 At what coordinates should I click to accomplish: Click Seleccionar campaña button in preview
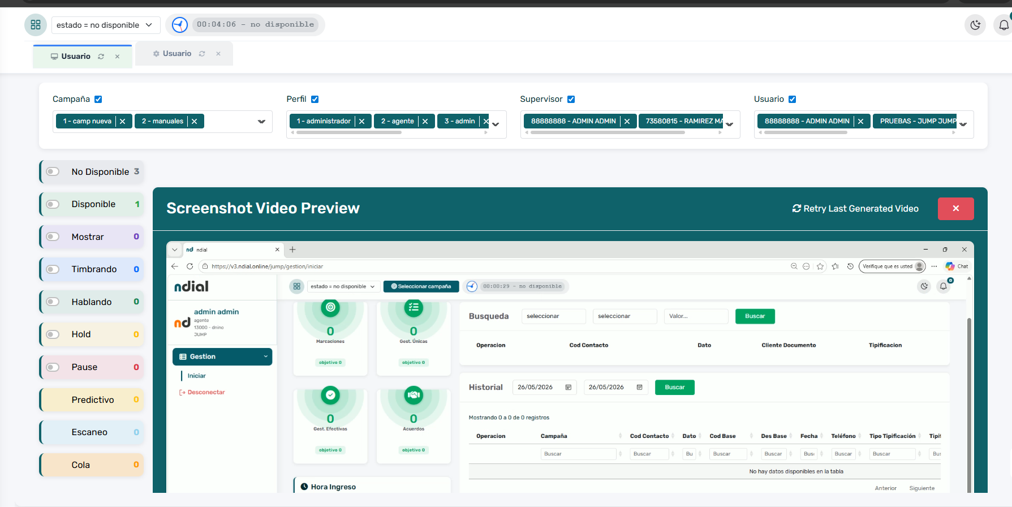pos(421,286)
